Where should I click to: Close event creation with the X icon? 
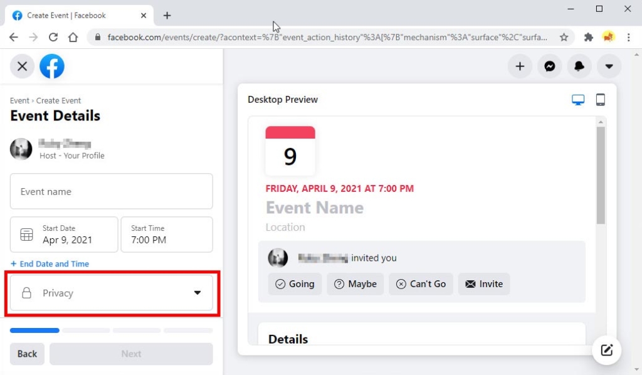[x=22, y=66]
